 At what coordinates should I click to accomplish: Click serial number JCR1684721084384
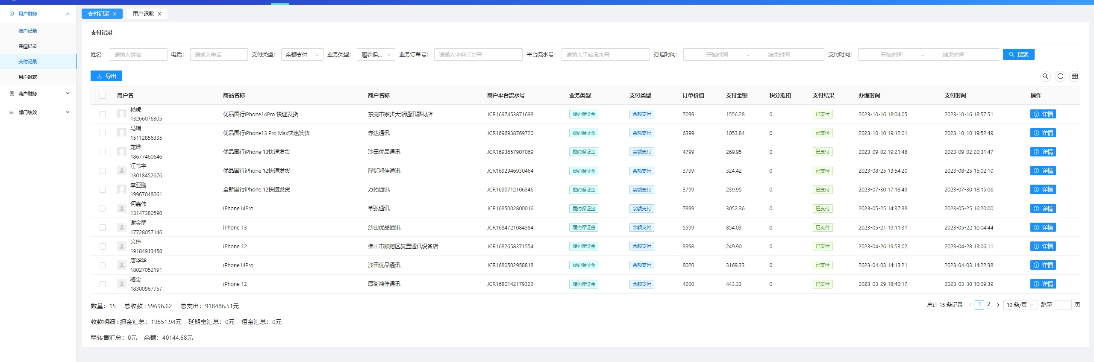pos(510,227)
